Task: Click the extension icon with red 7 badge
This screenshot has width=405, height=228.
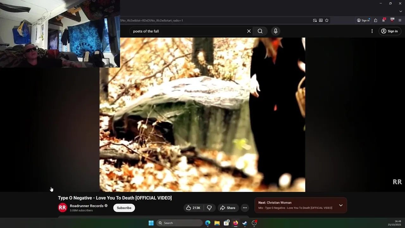Action: pyautogui.click(x=384, y=20)
